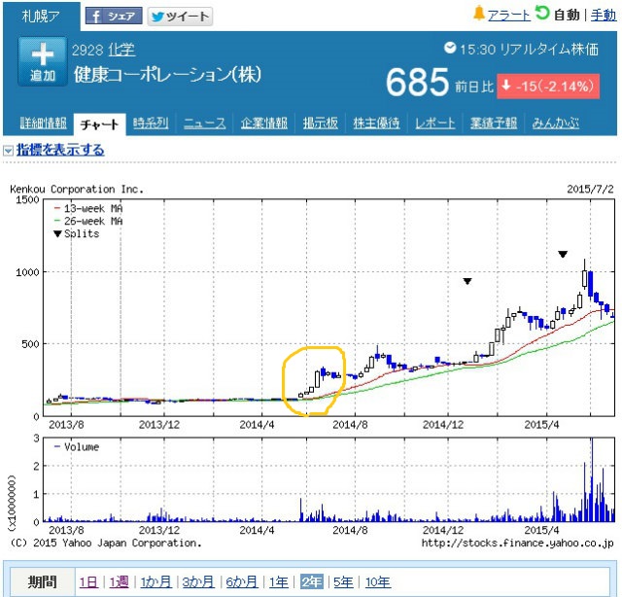The width and height of the screenshot is (622, 597).
Task: Open the 指標を表示する link
Action: [60, 150]
